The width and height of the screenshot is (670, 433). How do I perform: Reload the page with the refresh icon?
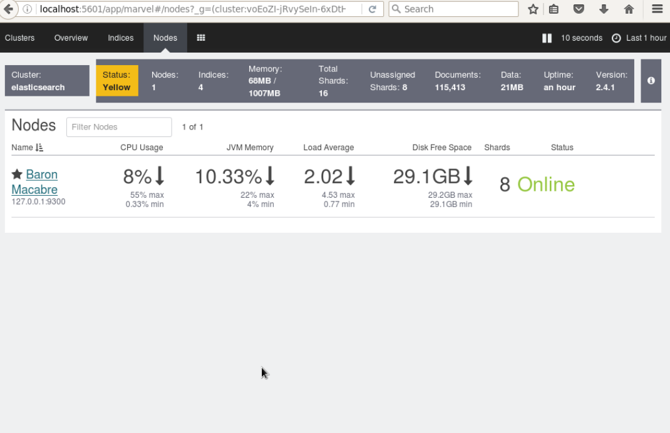tap(372, 9)
